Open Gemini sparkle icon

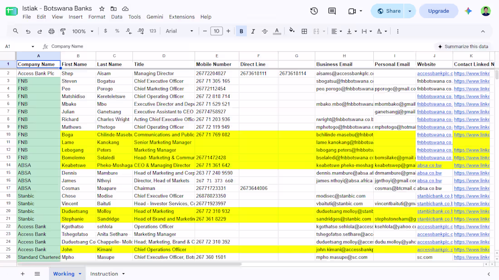coord(468,11)
